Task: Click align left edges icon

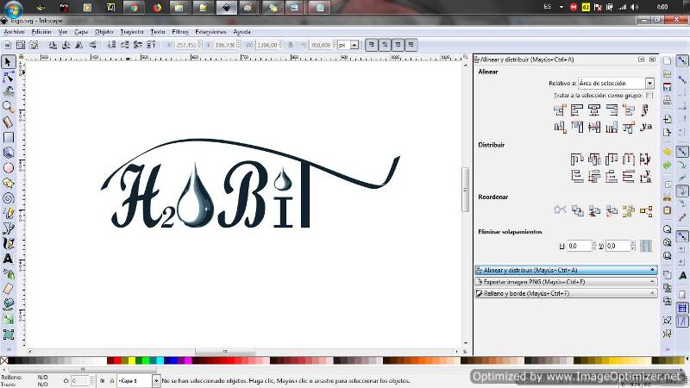Action: point(577,110)
